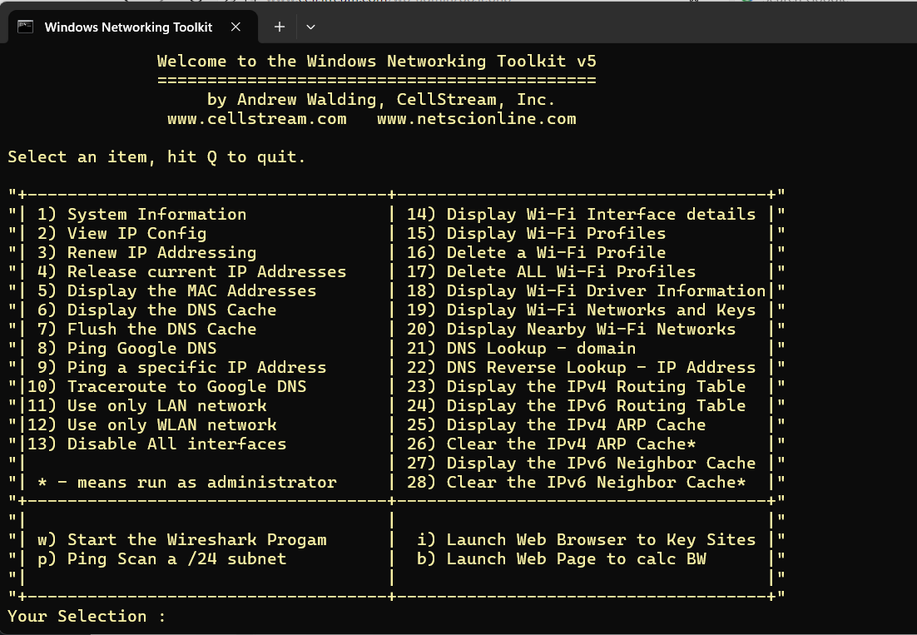Close the Windows Networking Toolkit tab

tap(235, 26)
